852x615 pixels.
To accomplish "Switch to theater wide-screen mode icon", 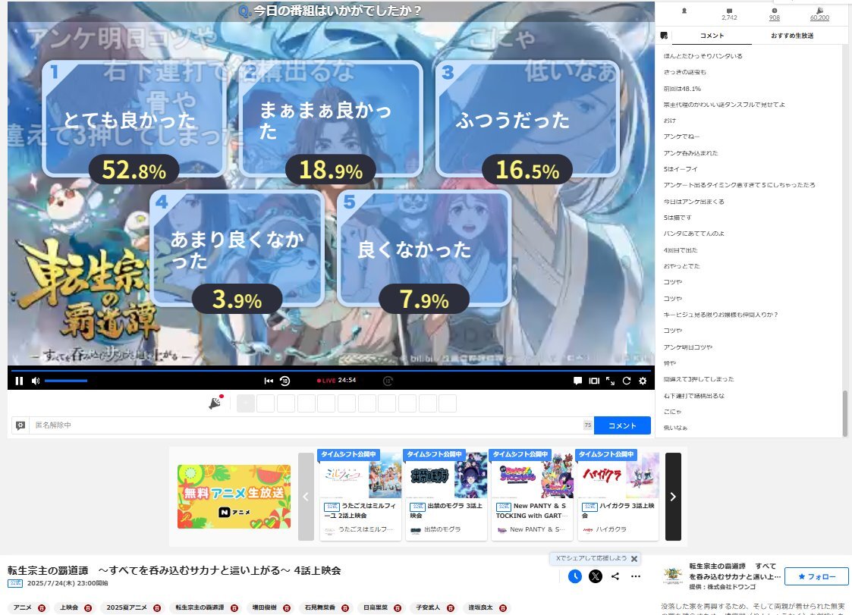I will coord(595,381).
